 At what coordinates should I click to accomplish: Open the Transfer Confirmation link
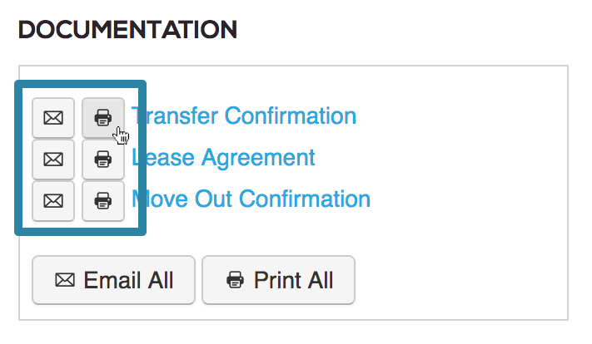(x=243, y=115)
